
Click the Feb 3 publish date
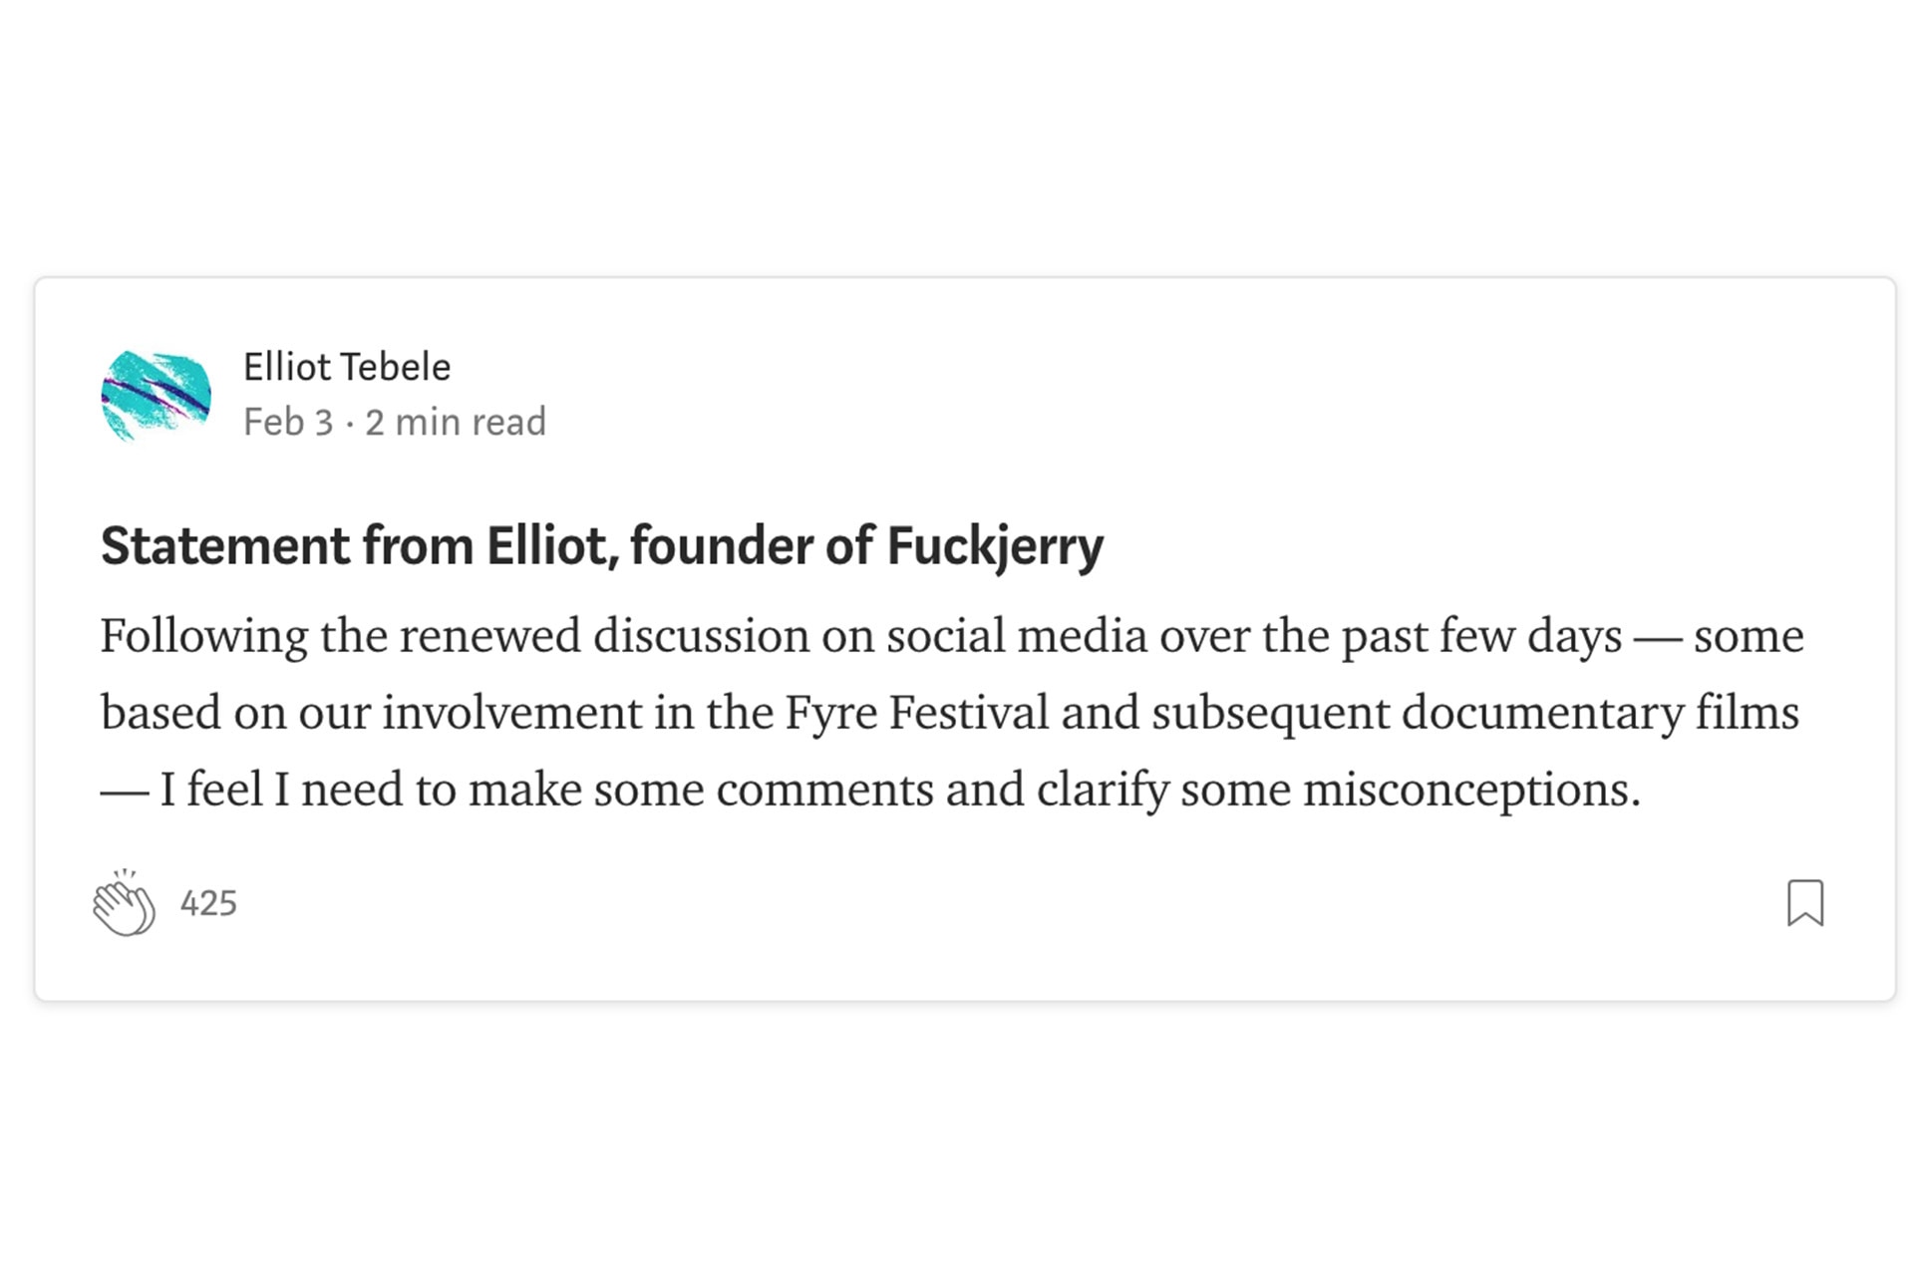tap(288, 422)
